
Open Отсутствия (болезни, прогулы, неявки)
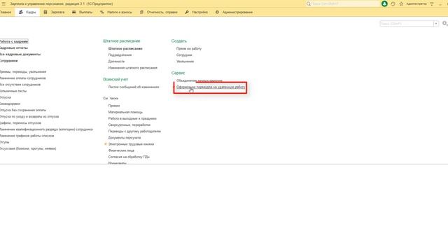tap(28, 148)
